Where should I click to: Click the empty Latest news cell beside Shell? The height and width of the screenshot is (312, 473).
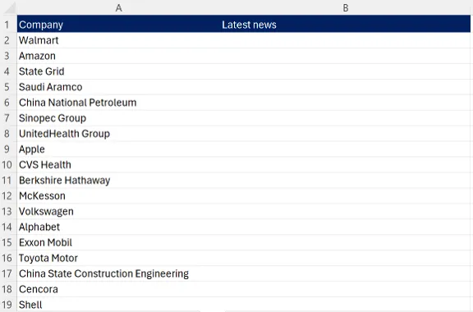click(346, 305)
